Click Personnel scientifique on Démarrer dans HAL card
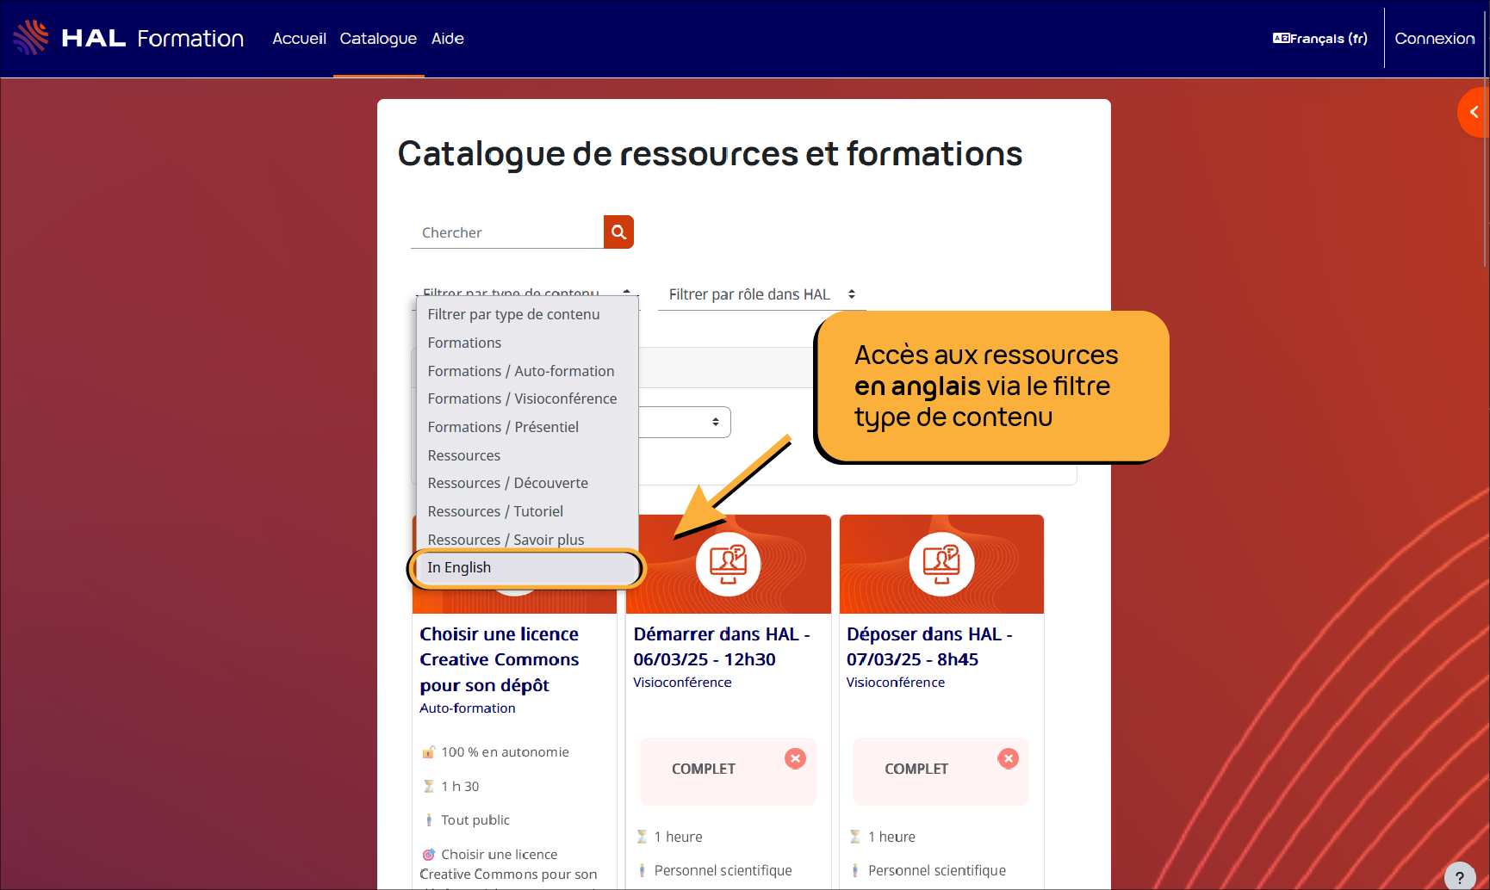Image resolution: width=1490 pixels, height=890 pixels. click(x=723, y=871)
